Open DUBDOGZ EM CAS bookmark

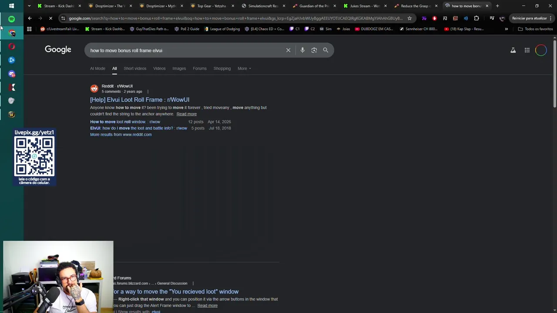pos(374,29)
